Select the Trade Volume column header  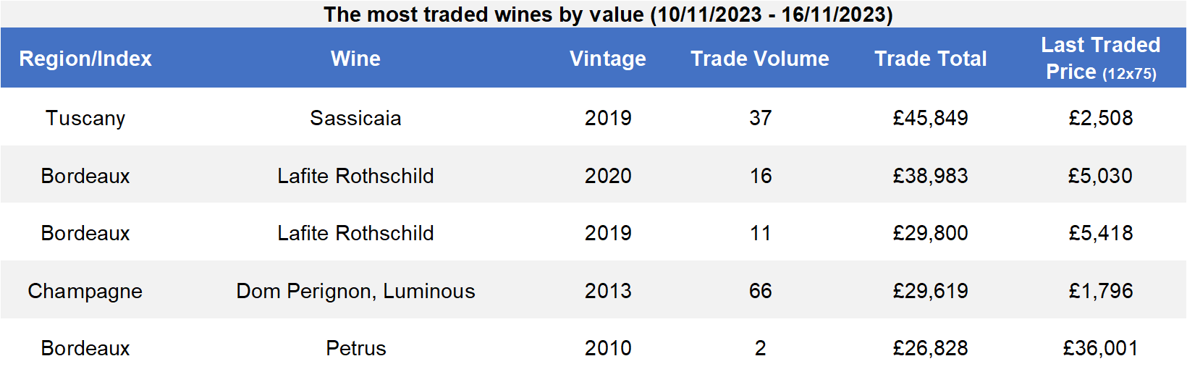point(760,59)
